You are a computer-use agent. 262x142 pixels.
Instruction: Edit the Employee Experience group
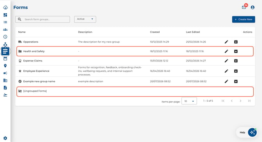point(226,71)
